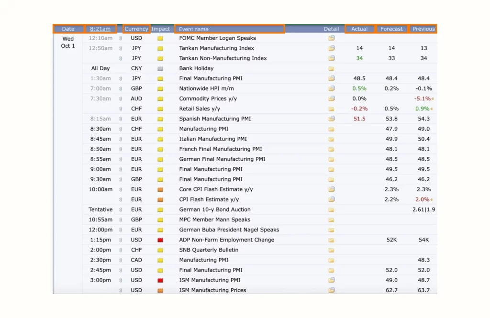The image size is (490, 318).
Task: Click the underlined 8:21am time link
Action: 100,29
